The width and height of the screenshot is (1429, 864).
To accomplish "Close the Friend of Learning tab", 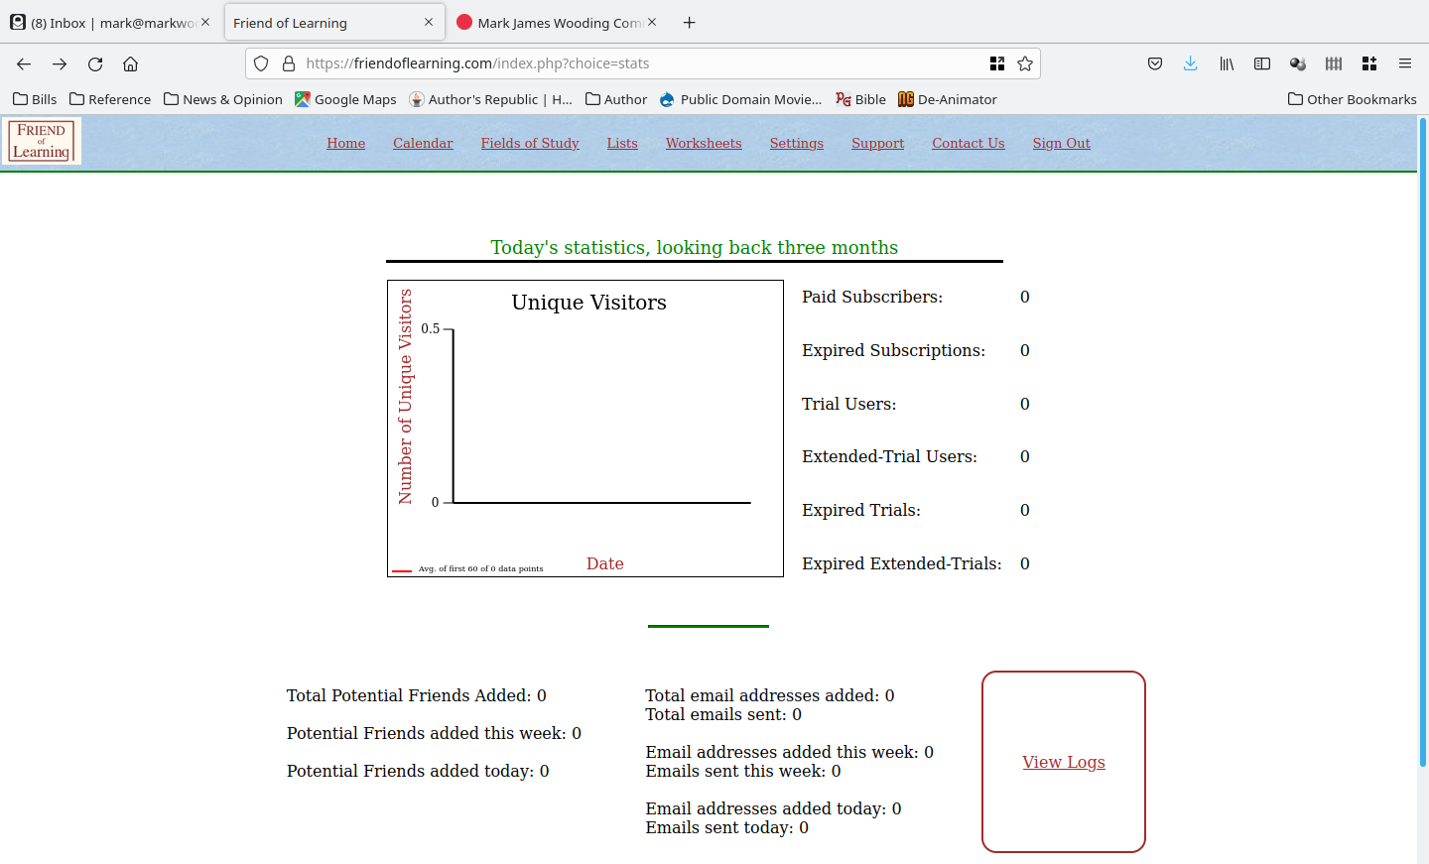I will pyautogui.click(x=429, y=22).
